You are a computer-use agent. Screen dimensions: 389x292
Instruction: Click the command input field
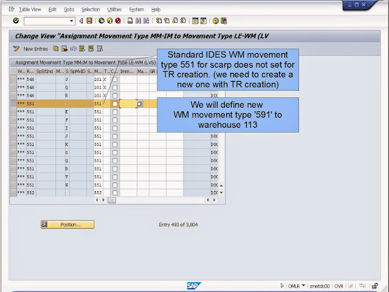[47, 21]
